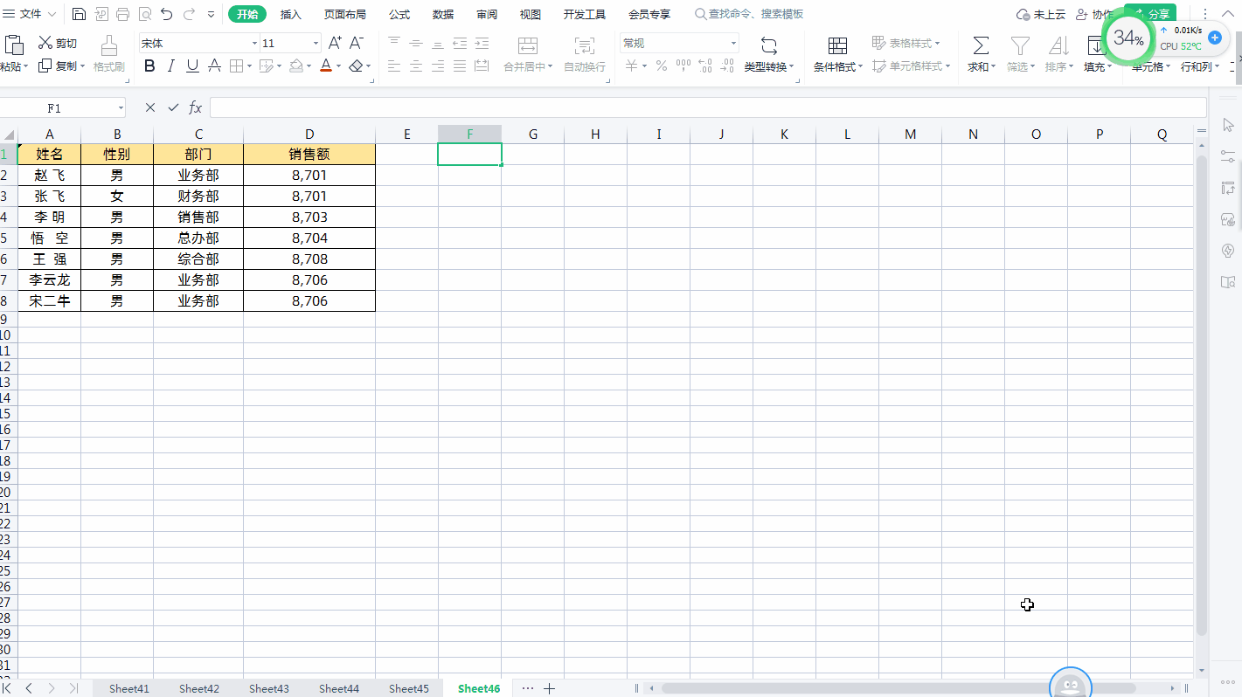Open the Filter funnel tool
The image size is (1242, 697).
[1020, 45]
